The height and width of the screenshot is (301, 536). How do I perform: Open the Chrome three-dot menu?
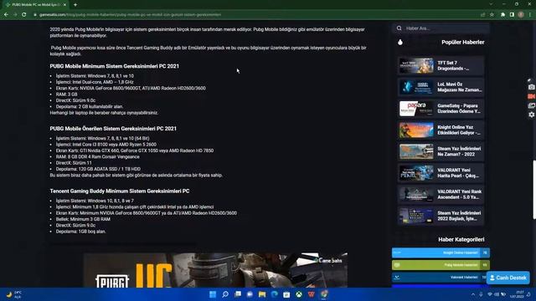tap(530, 15)
